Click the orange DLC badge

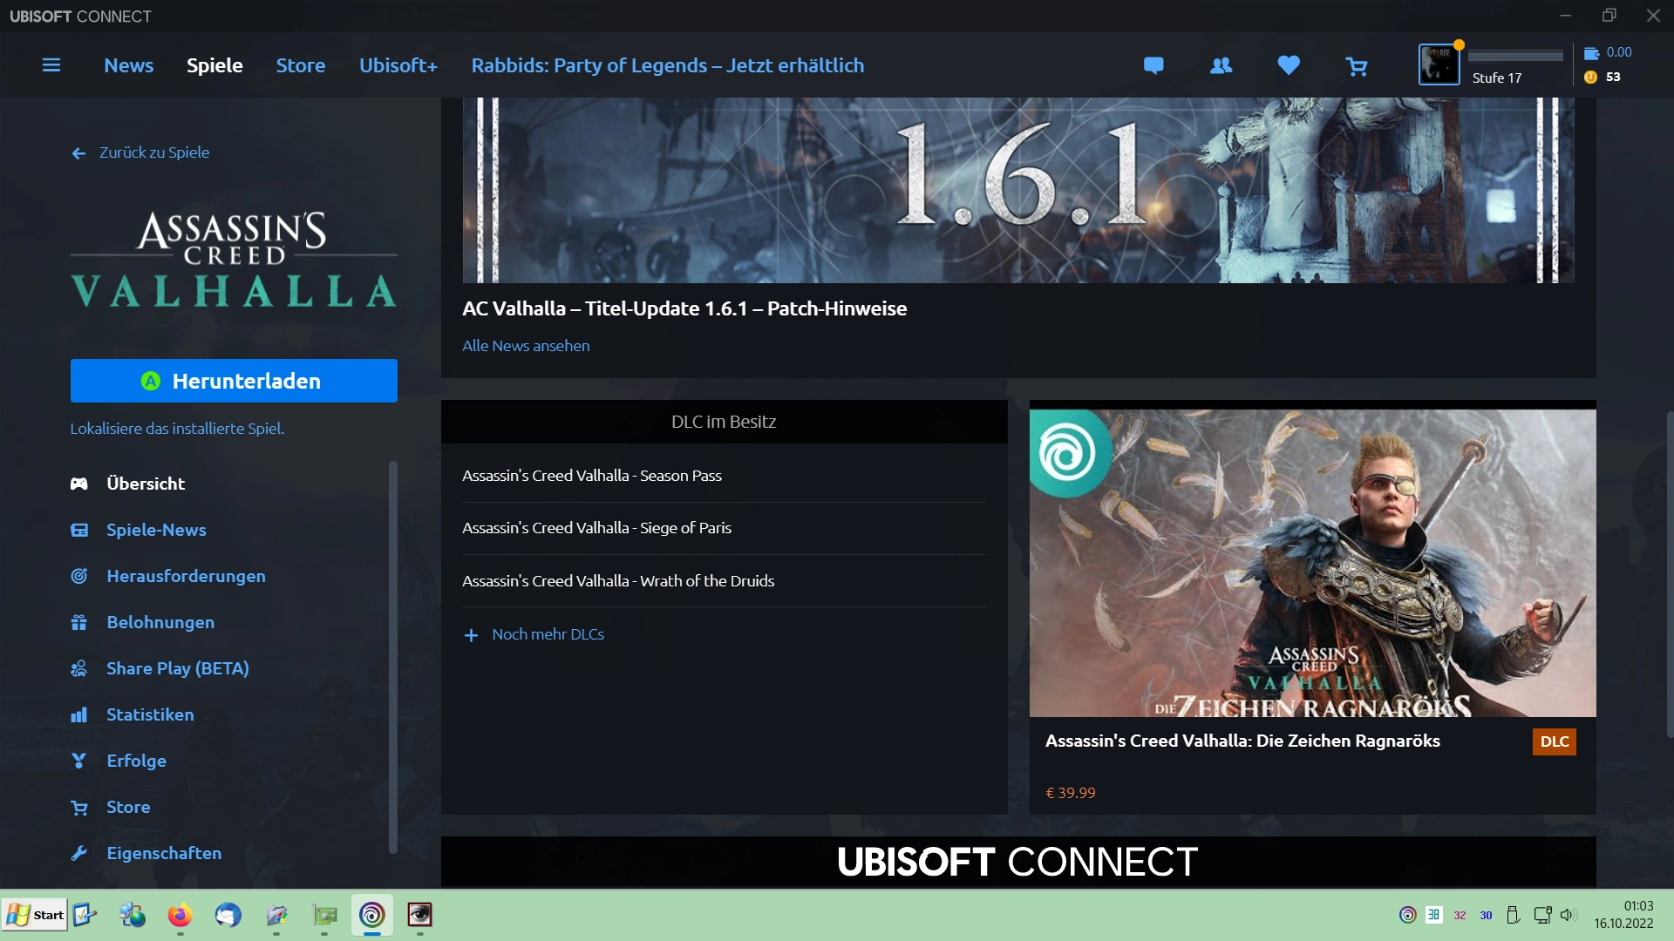(x=1555, y=741)
